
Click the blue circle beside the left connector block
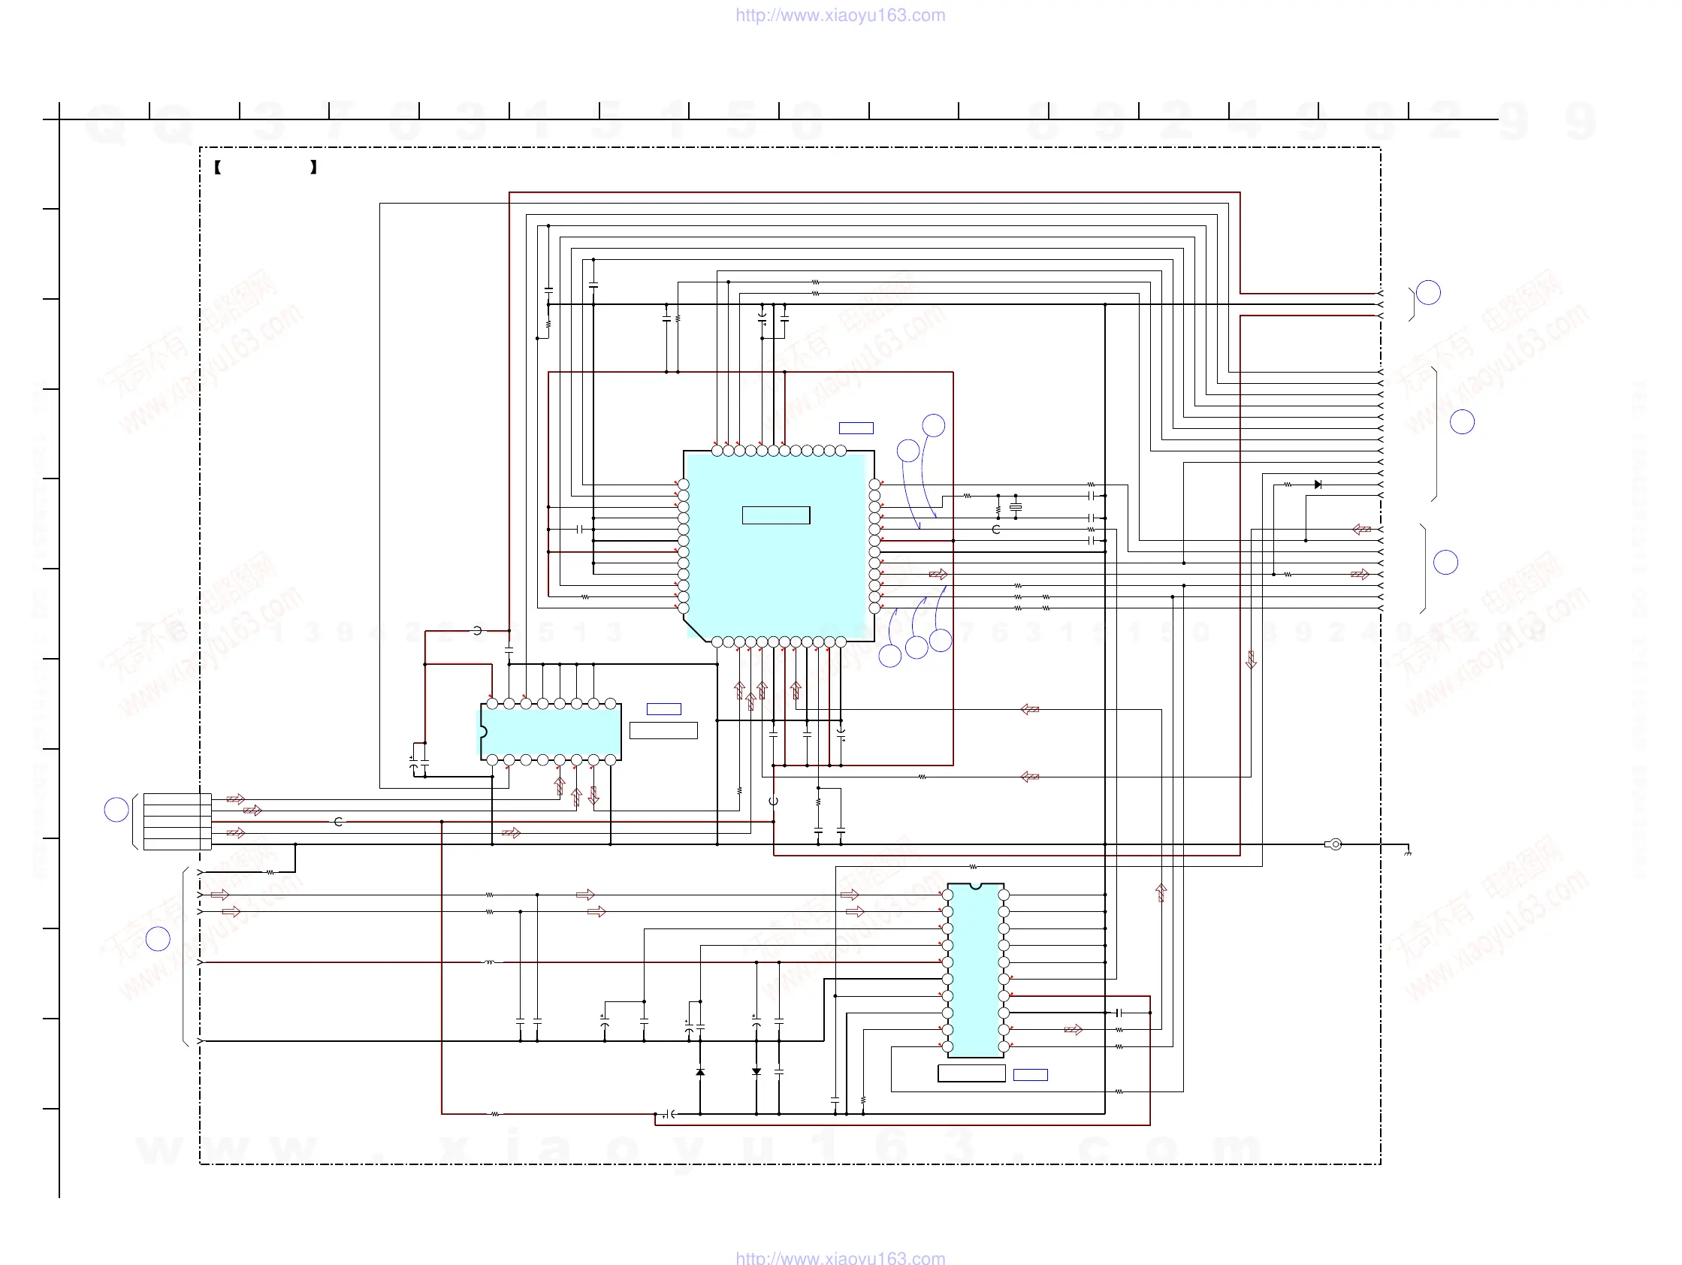(x=116, y=810)
